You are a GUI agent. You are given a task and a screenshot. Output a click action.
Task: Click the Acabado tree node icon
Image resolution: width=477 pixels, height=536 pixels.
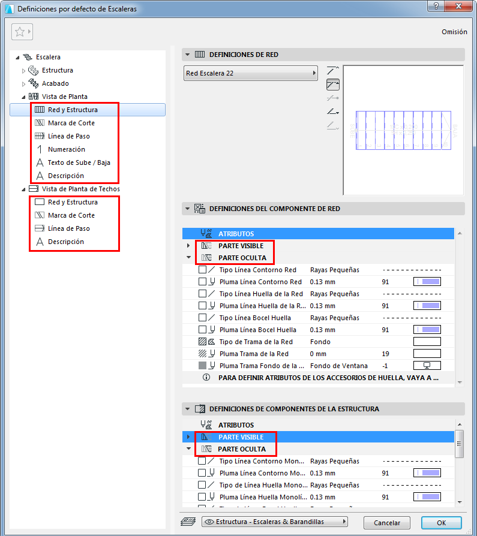tap(33, 83)
